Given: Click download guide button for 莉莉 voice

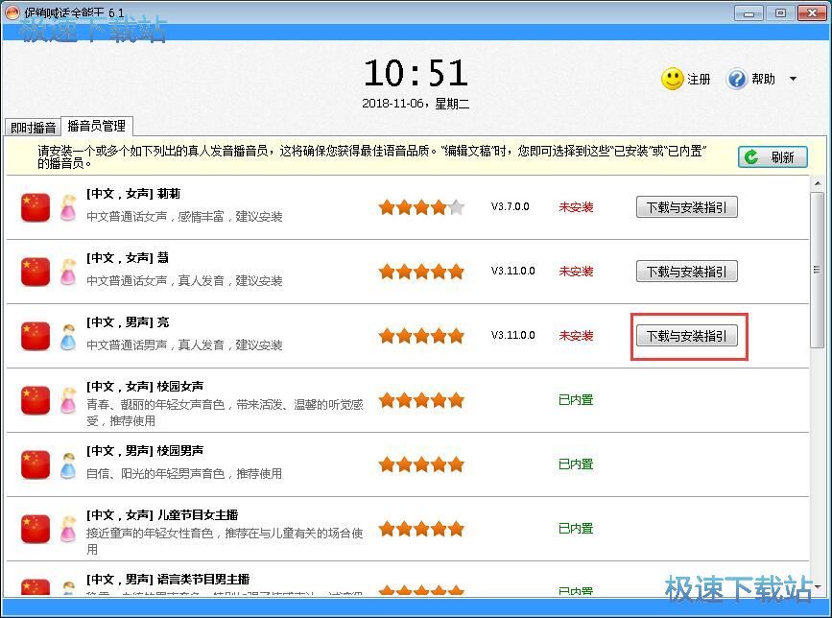Looking at the screenshot, I should (x=686, y=207).
